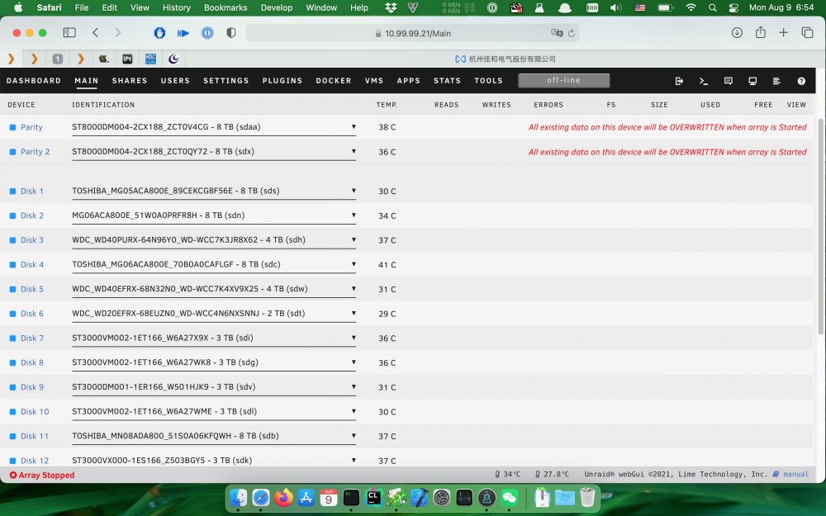Image resolution: width=826 pixels, height=516 pixels.
Task: Open the Disk 3 device dropdown
Action: point(214,240)
